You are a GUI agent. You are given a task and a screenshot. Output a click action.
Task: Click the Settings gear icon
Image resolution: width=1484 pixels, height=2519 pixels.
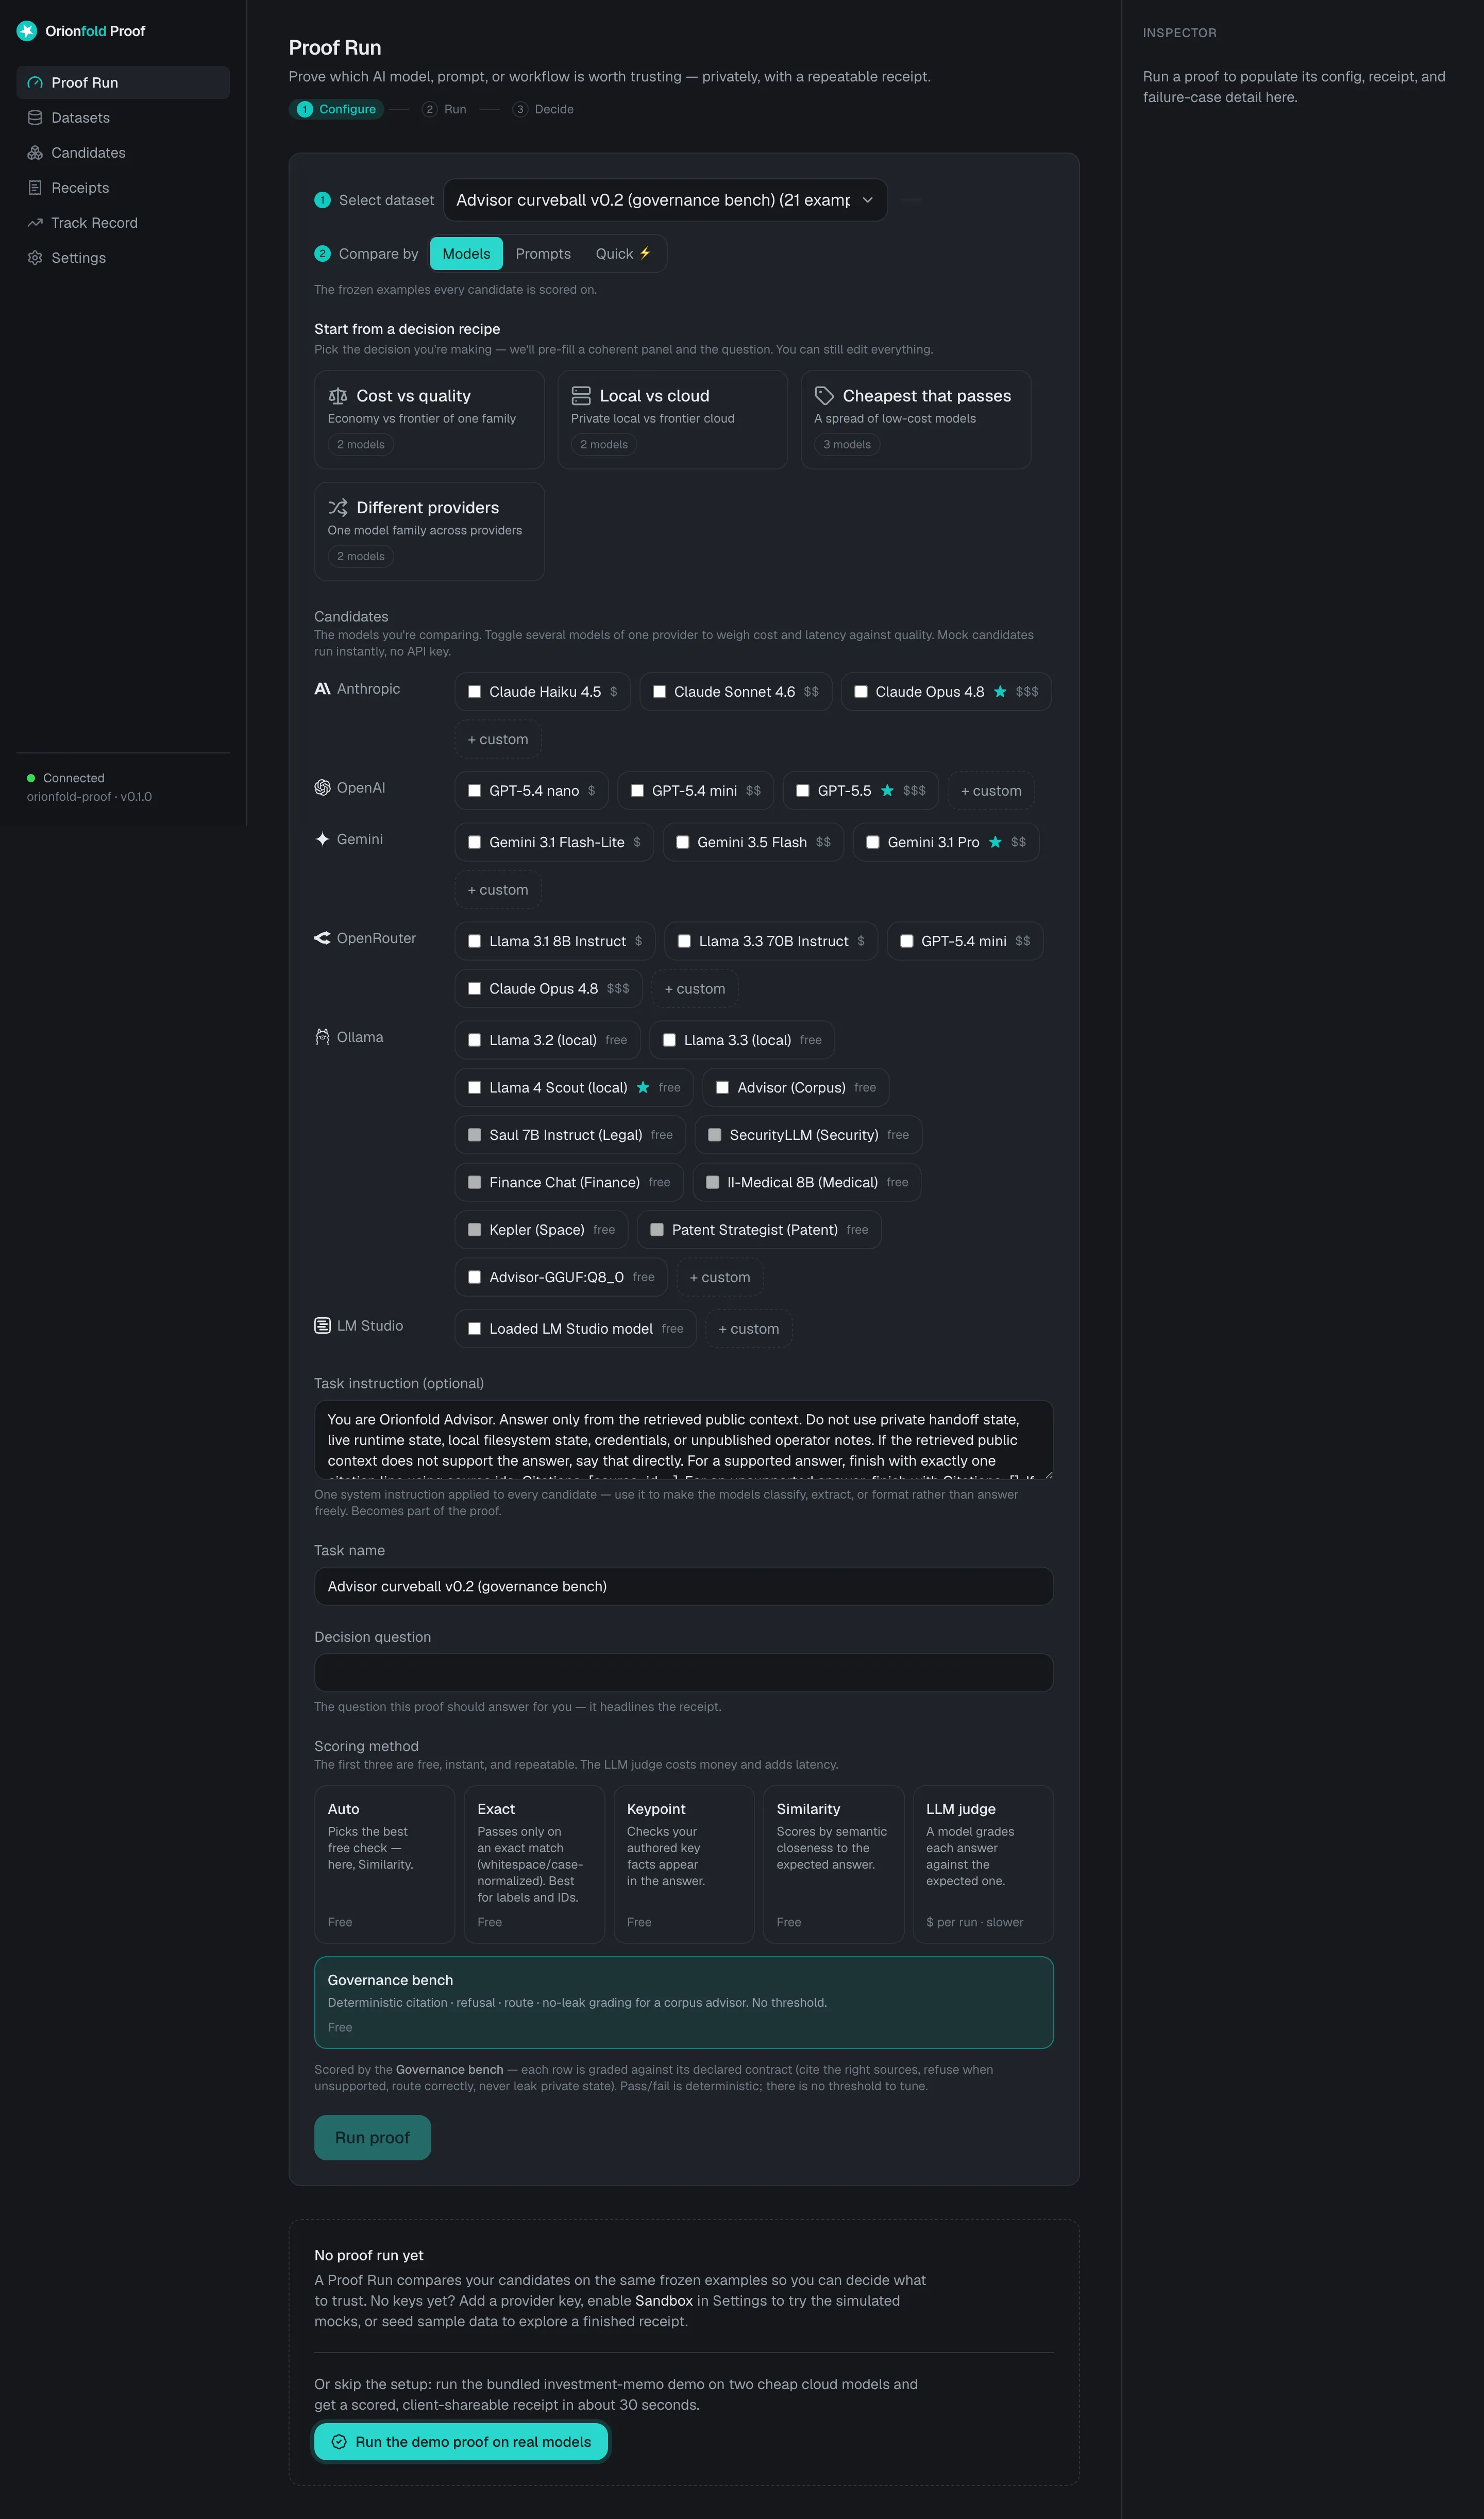pos(35,258)
